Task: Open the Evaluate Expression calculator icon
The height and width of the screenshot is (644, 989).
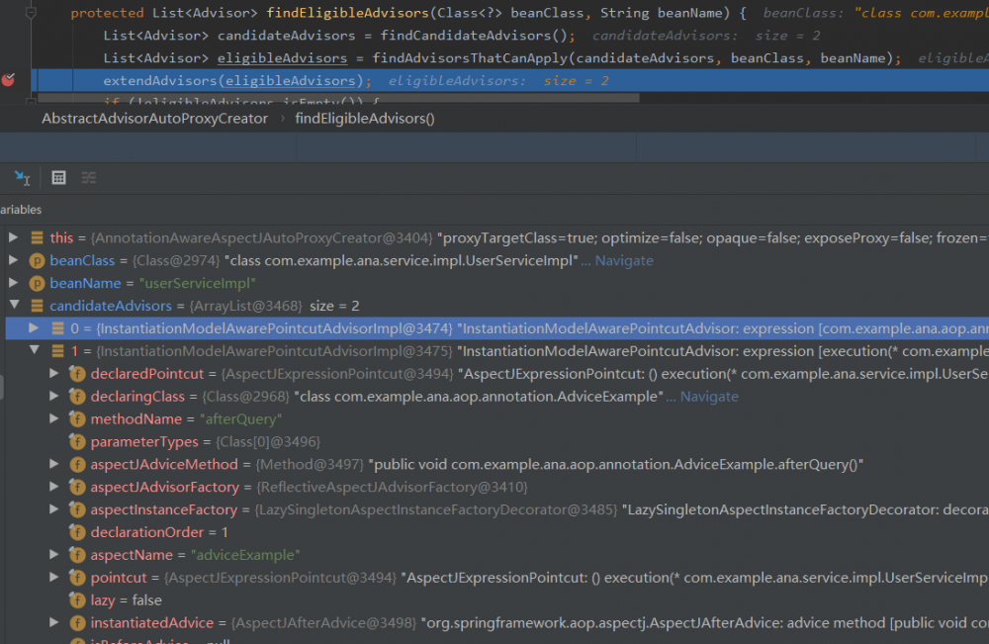Action: [58, 177]
